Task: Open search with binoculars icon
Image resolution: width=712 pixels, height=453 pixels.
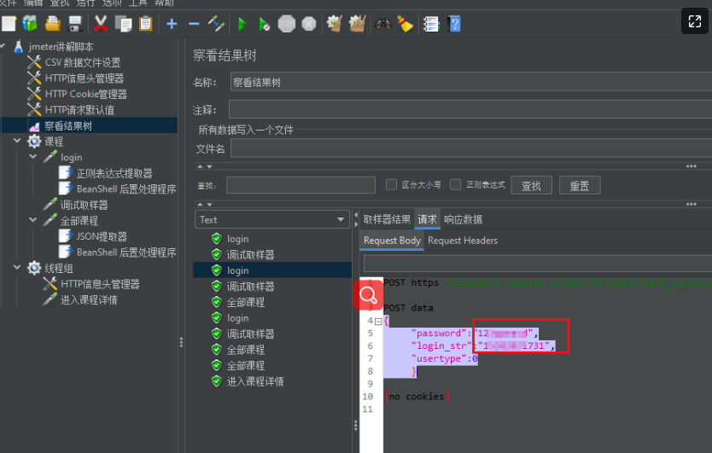Action: [x=383, y=24]
